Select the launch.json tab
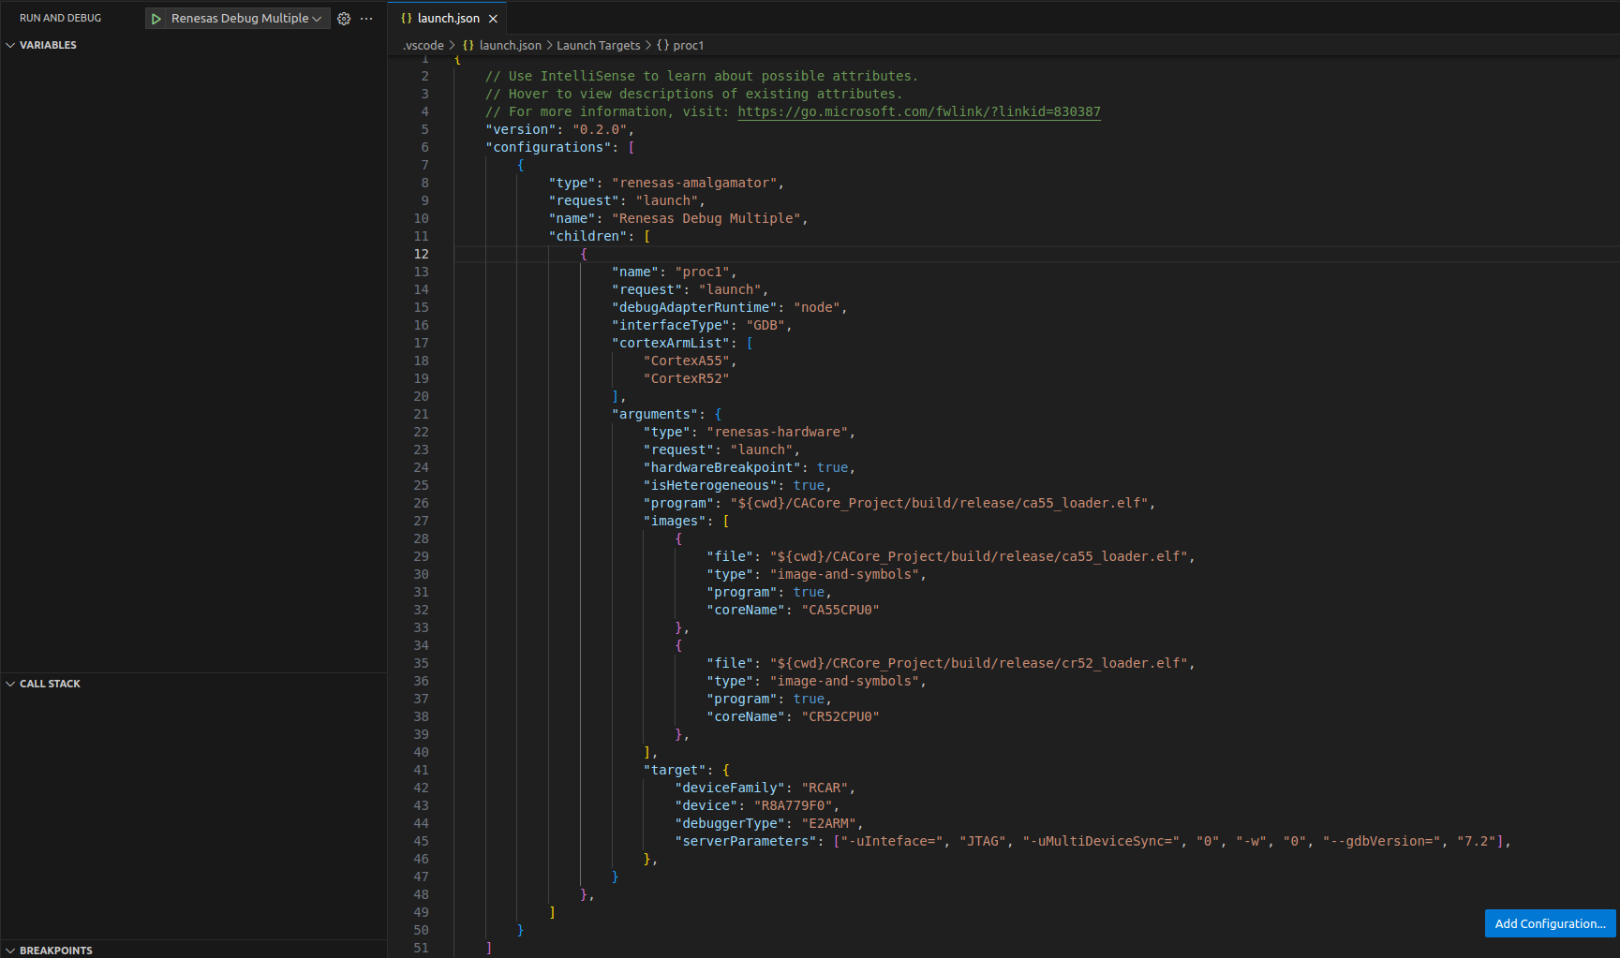Viewport: 1620px width, 958px height. (x=447, y=19)
